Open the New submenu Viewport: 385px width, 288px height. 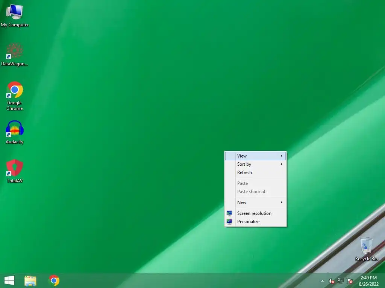point(255,202)
